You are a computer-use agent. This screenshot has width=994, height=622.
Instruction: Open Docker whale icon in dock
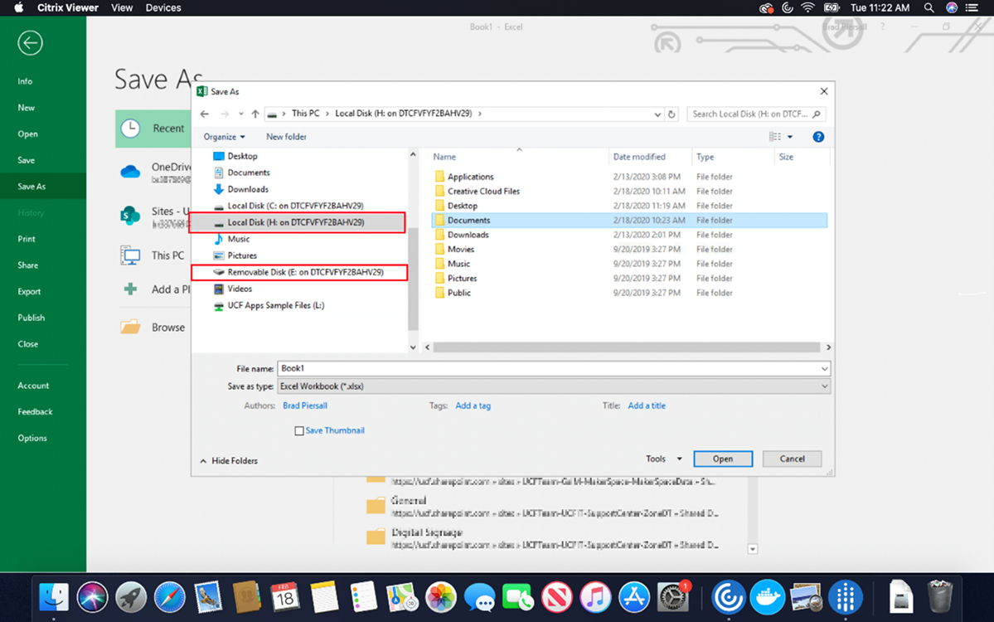coord(767,597)
